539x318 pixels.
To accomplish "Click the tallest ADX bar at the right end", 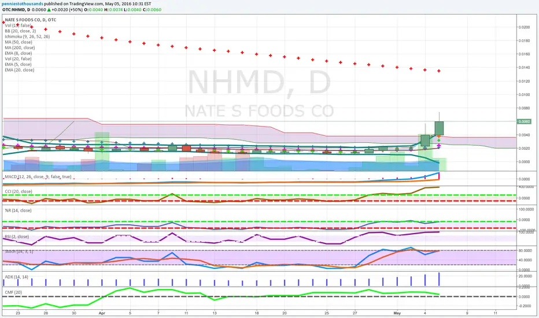I will point(439,279).
